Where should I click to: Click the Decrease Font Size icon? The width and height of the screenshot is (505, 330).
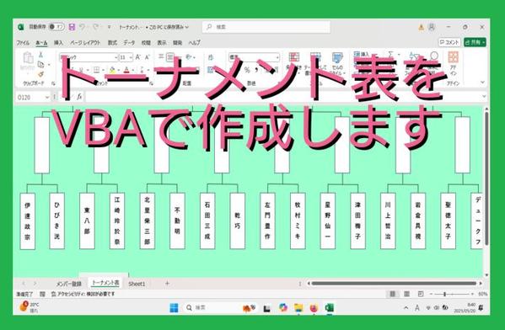click(148, 57)
